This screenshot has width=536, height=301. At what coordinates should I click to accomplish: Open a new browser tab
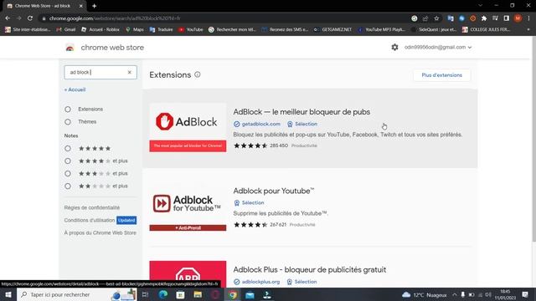point(94,6)
